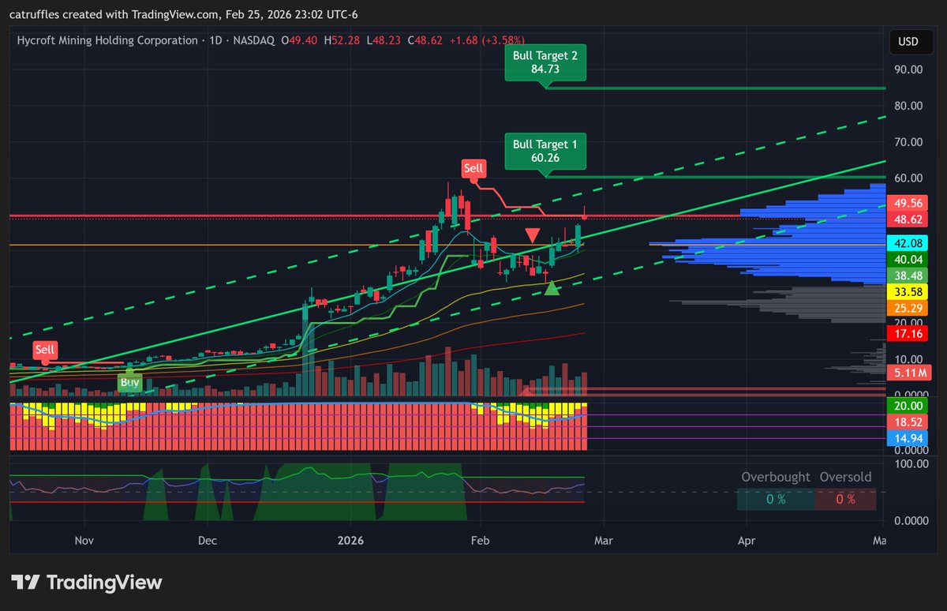
Task: Select the Bull Target 1 60.26 label
Action: (545, 151)
